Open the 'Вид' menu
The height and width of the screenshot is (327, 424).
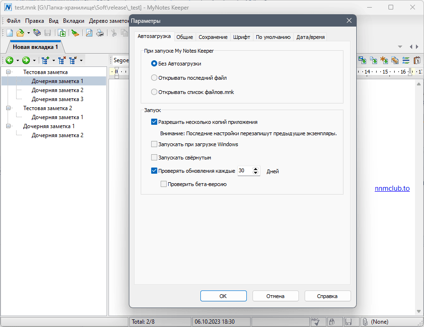(54, 21)
